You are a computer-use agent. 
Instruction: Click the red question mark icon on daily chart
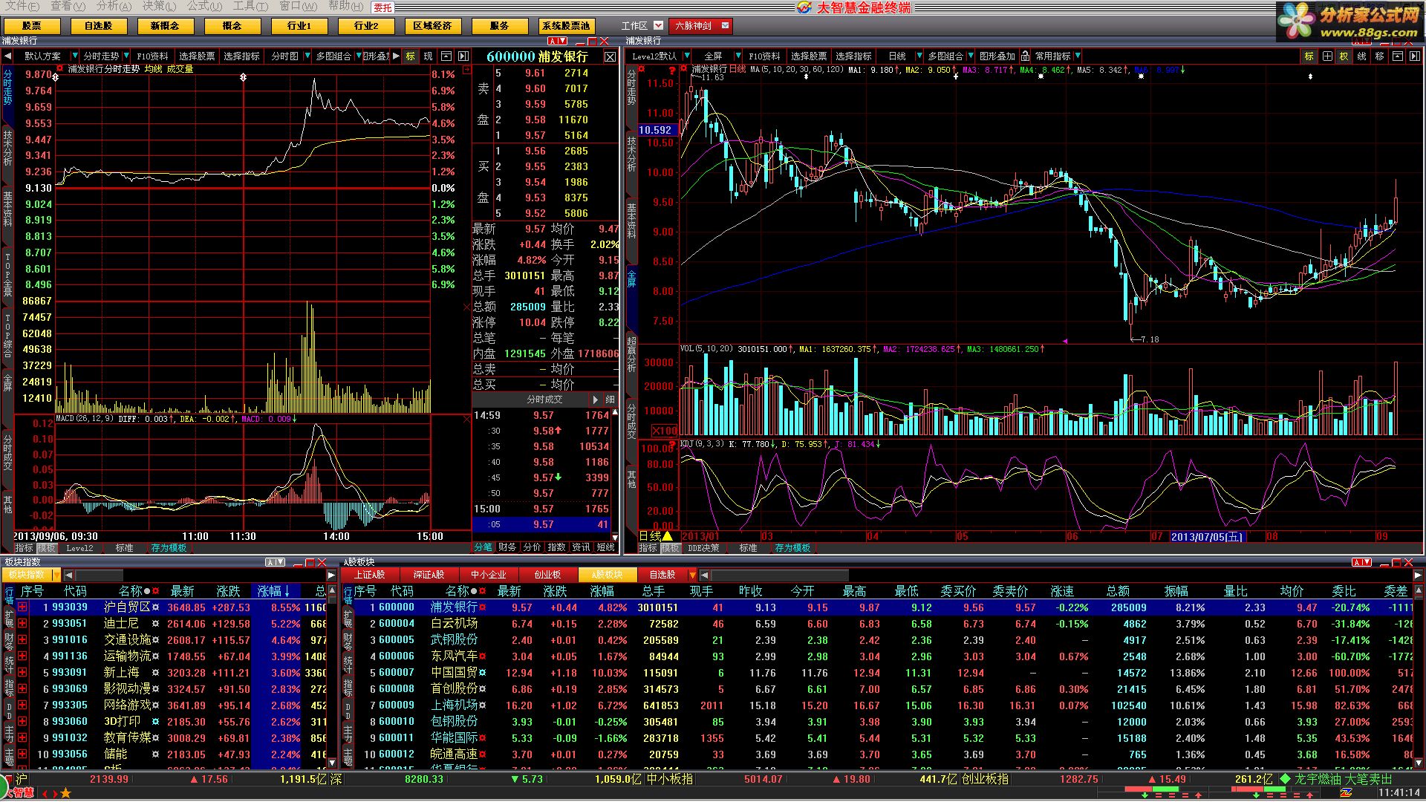(x=672, y=70)
